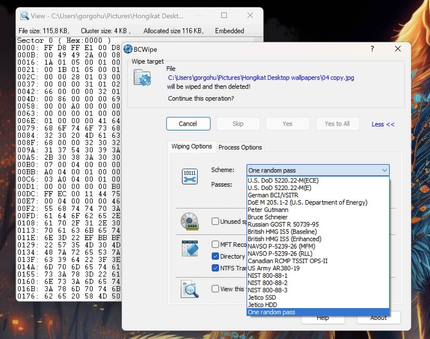
Task: Click the view file magnifier icon
Action: pyautogui.click(x=190, y=289)
